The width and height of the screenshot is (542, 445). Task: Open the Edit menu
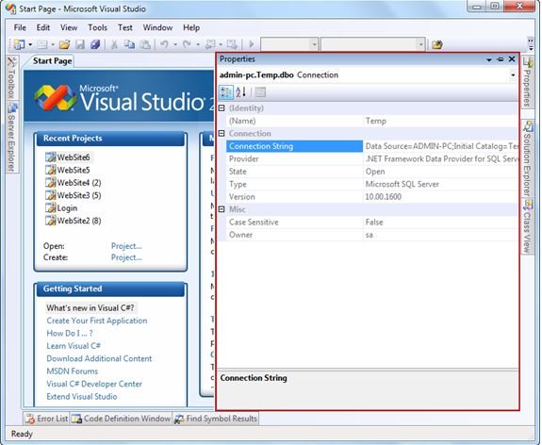pyautogui.click(x=43, y=27)
